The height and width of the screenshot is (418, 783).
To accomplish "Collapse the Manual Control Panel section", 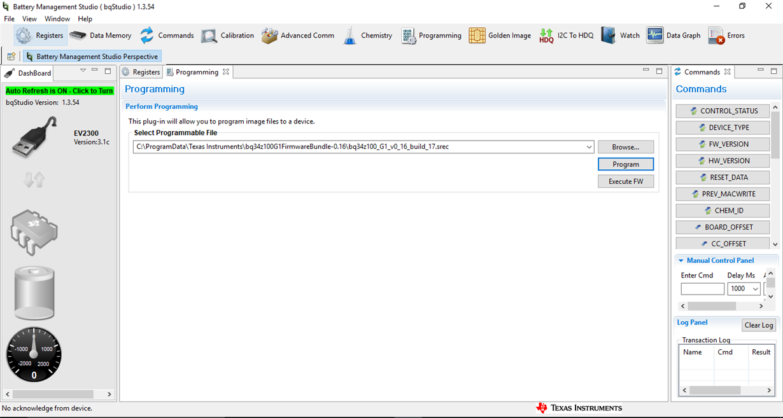I will coord(681,260).
